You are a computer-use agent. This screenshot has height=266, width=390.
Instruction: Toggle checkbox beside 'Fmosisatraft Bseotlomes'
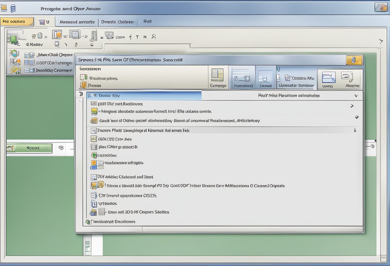click(x=88, y=222)
